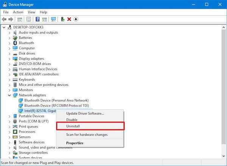Image resolution: width=227 pixels, height=166 pixels.
Task: Click the Back arrow toolbar icon
Action: coord(4,19)
